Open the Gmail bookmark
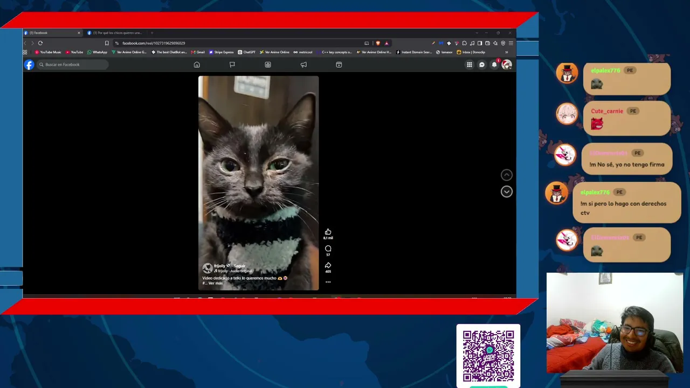690x388 pixels. (198, 52)
